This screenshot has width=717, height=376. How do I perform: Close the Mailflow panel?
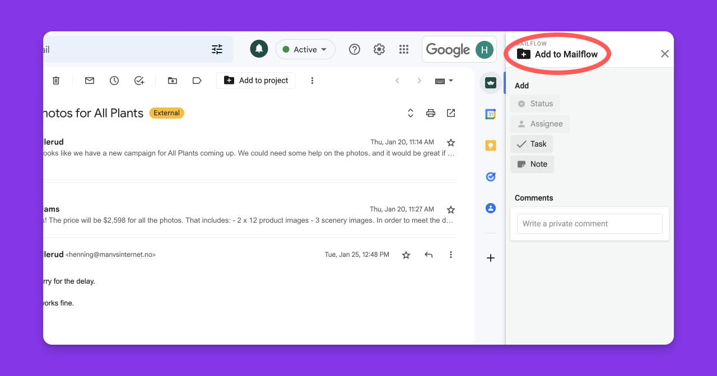coord(665,54)
